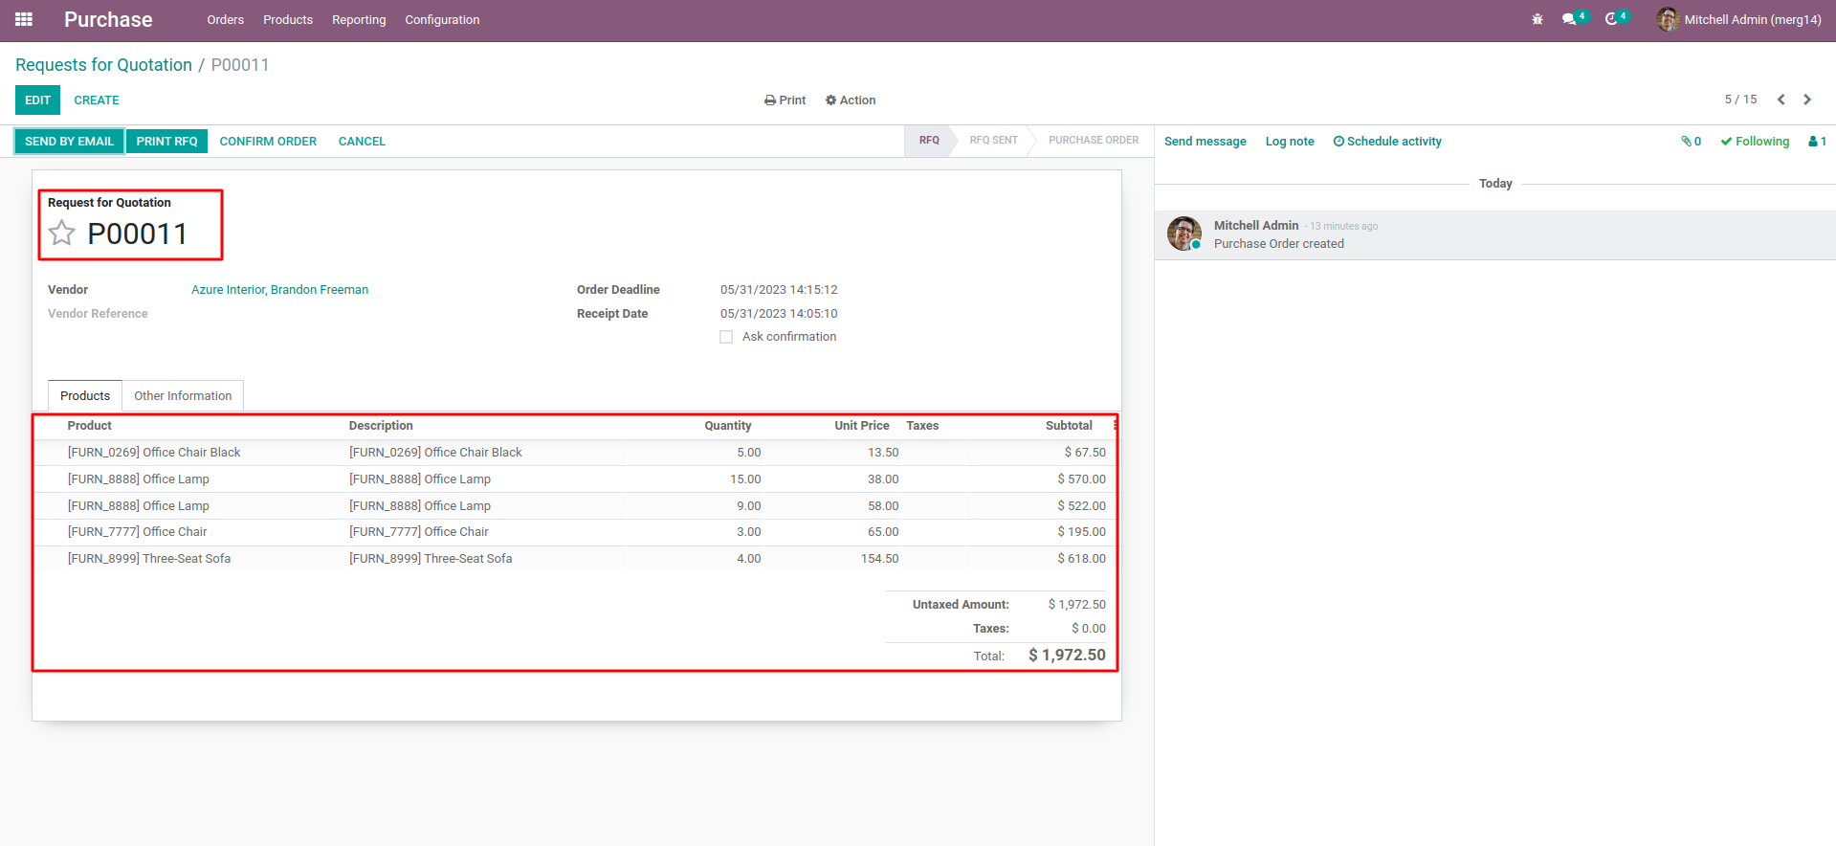Toggle the Following subscription
Image resolution: width=1836 pixels, height=846 pixels.
click(x=1755, y=142)
